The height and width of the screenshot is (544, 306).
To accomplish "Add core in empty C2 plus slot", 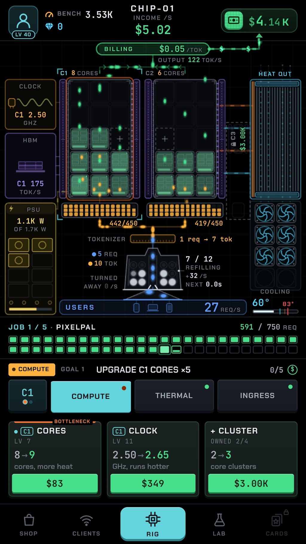I will (x=165, y=139).
